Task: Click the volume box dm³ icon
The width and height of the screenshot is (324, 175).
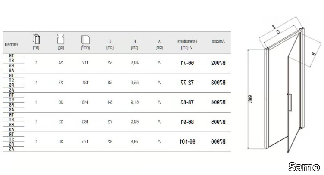Action: click(85, 40)
